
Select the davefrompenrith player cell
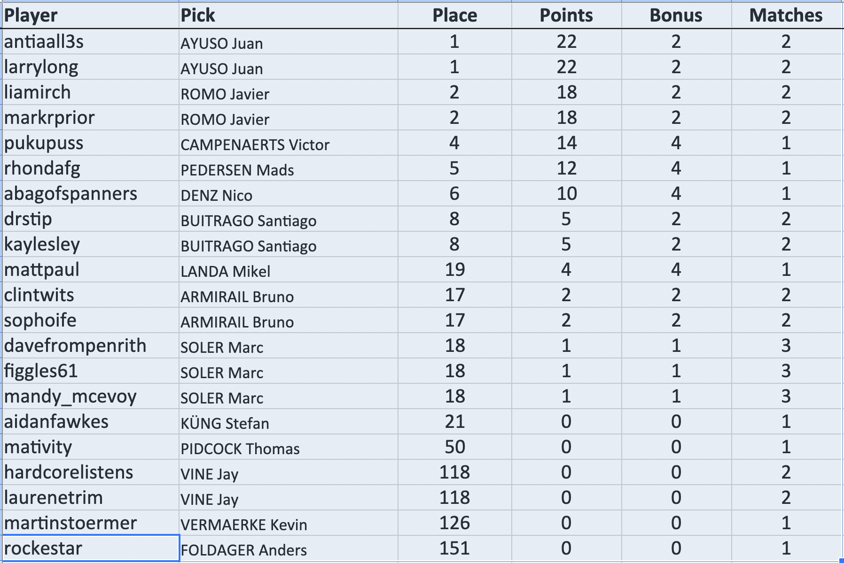click(x=75, y=346)
